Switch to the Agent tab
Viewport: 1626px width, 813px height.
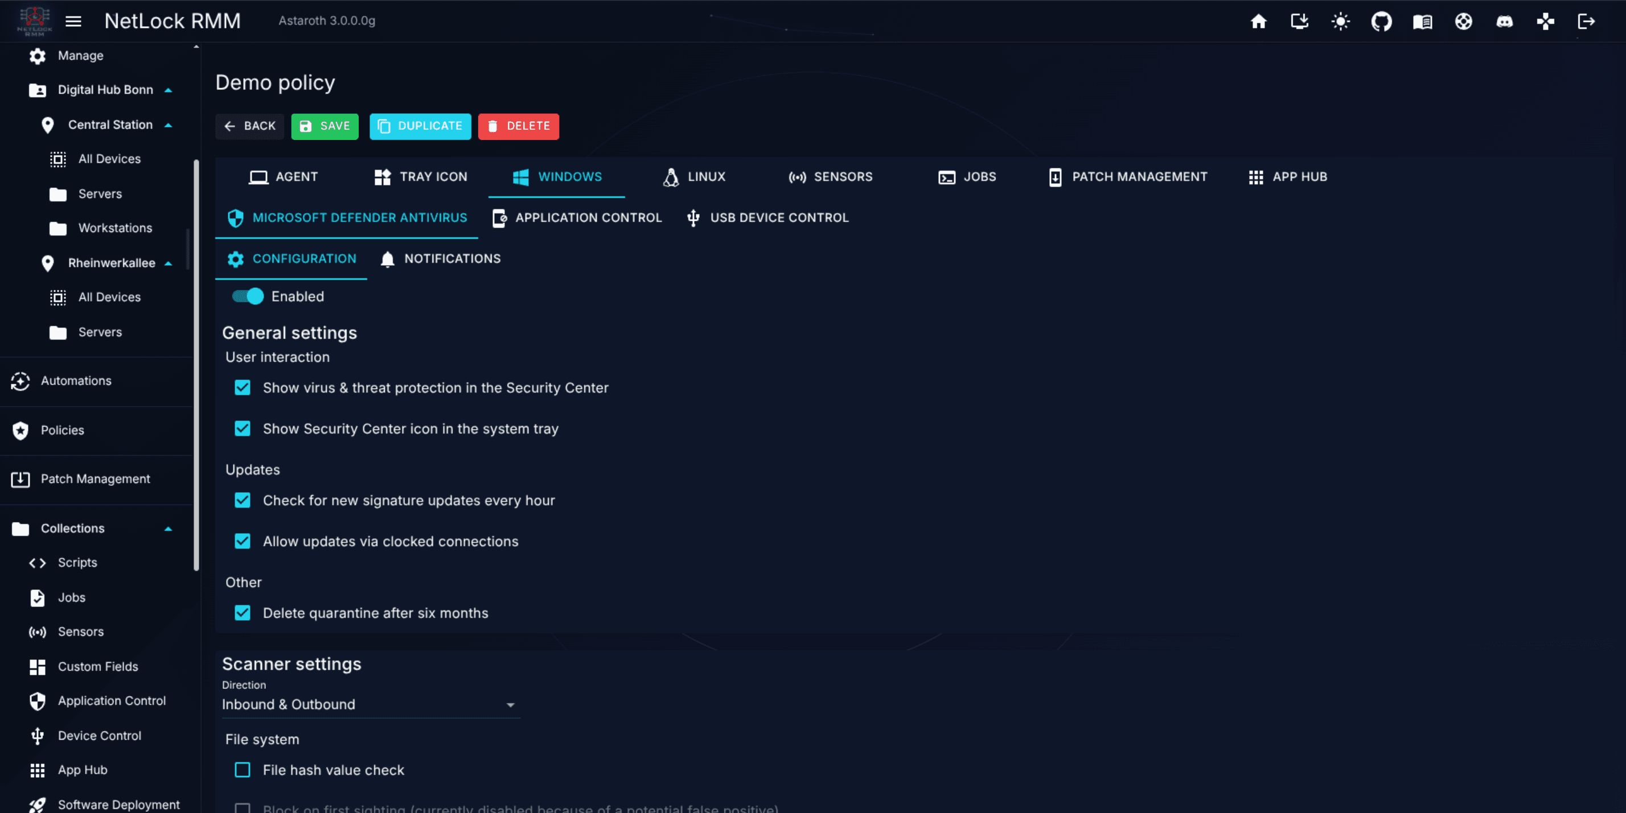(283, 178)
